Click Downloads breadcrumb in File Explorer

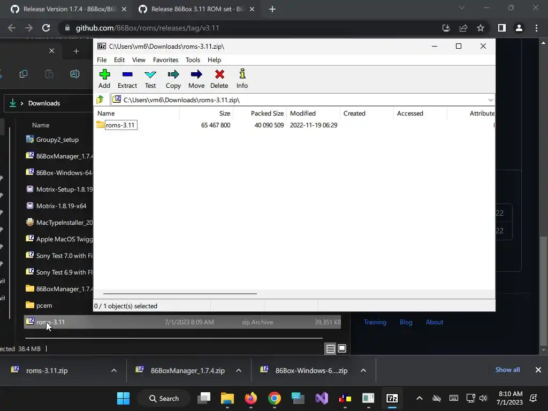tap(44, 103)
